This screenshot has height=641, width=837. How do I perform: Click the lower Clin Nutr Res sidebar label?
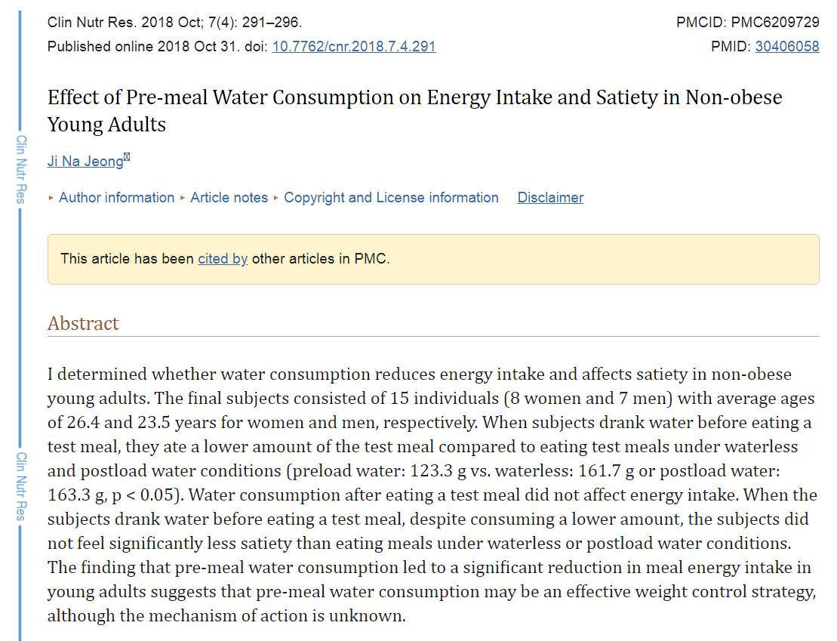(x=22, y=486)
